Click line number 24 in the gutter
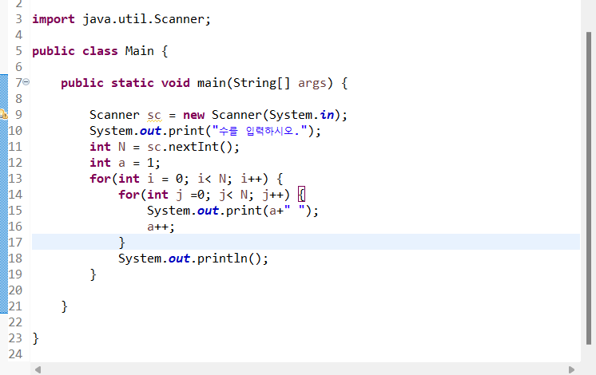This screenshot has height=375, width=596. [15, 354]
